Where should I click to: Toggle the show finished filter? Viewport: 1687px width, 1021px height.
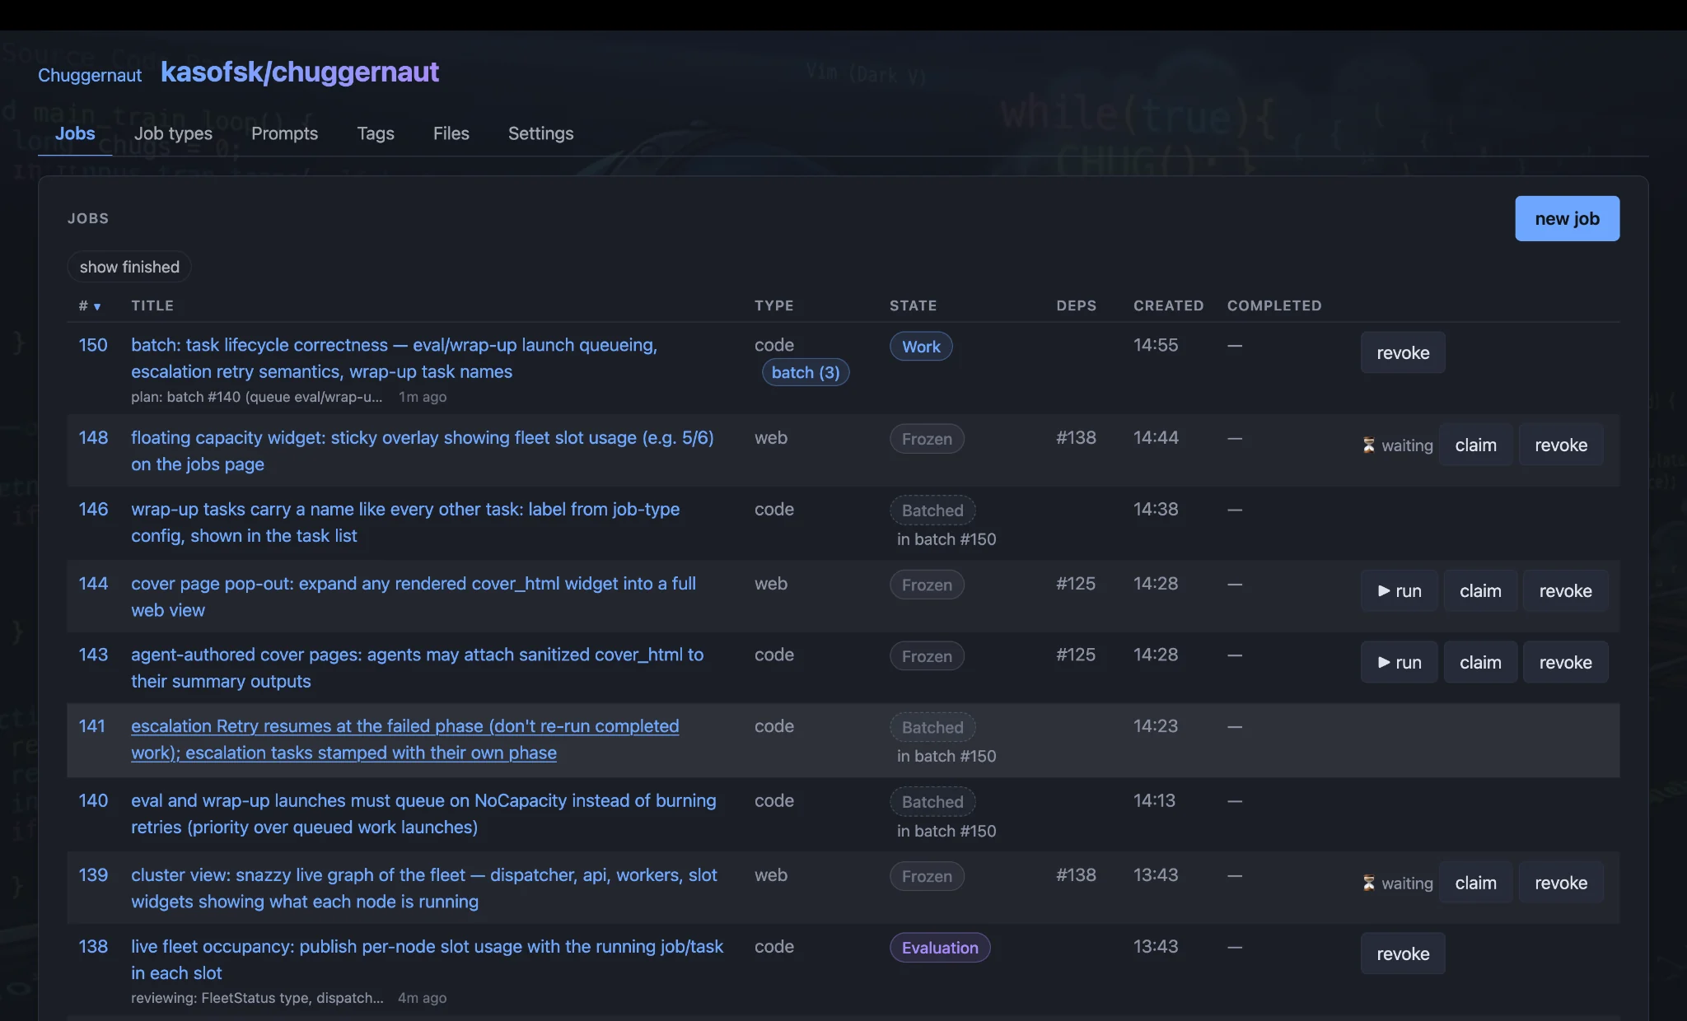[x=129, y=267]
